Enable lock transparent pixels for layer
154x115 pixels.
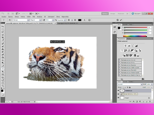(x=123, y=87)
